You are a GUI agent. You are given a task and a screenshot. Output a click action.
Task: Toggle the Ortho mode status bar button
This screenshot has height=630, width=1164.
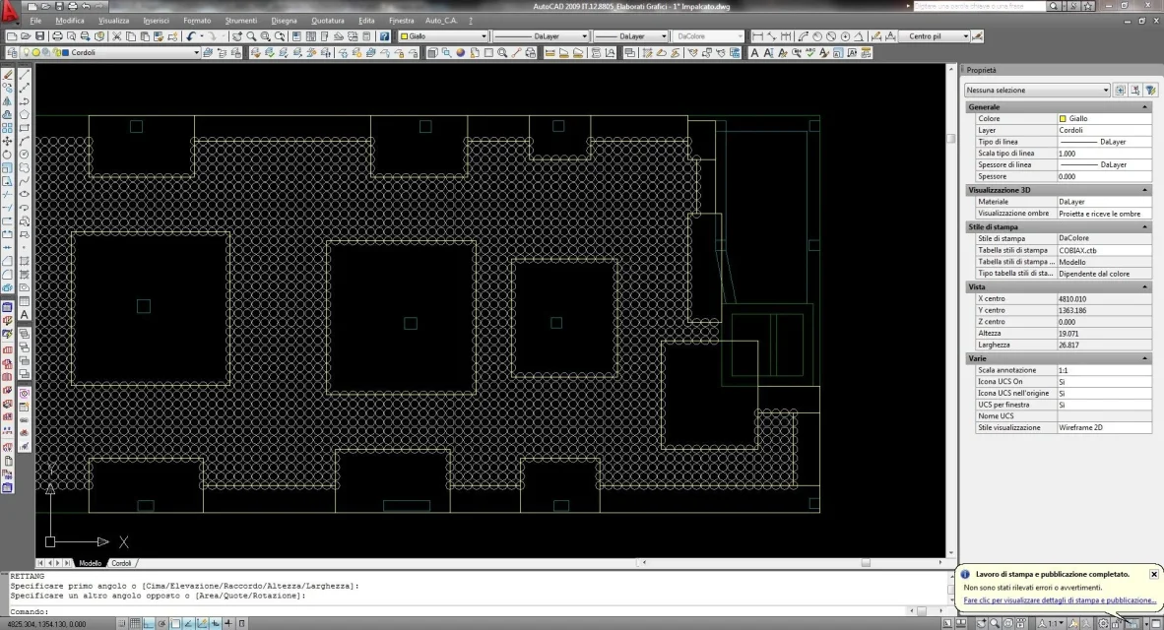click(x=149, y=624)
